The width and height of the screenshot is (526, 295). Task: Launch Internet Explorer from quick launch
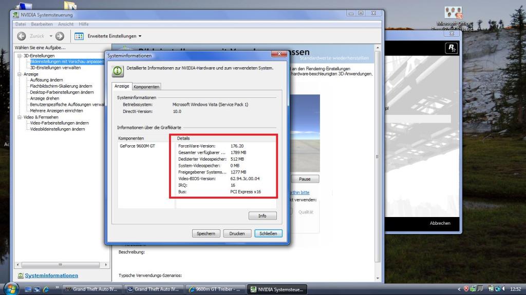pos(46,289)
